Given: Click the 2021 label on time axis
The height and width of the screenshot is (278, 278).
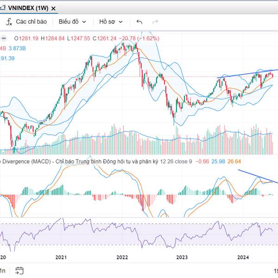Looking at the screenshot, I should 61,257.
